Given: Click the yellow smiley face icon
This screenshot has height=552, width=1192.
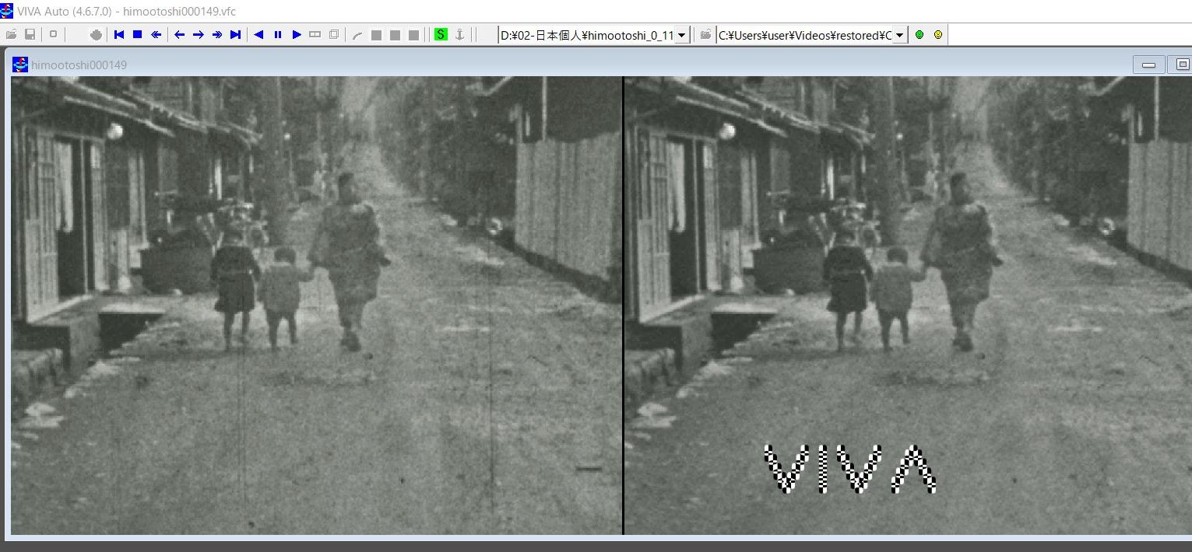Looking at the screenshot, I should (x=938, y=35).
